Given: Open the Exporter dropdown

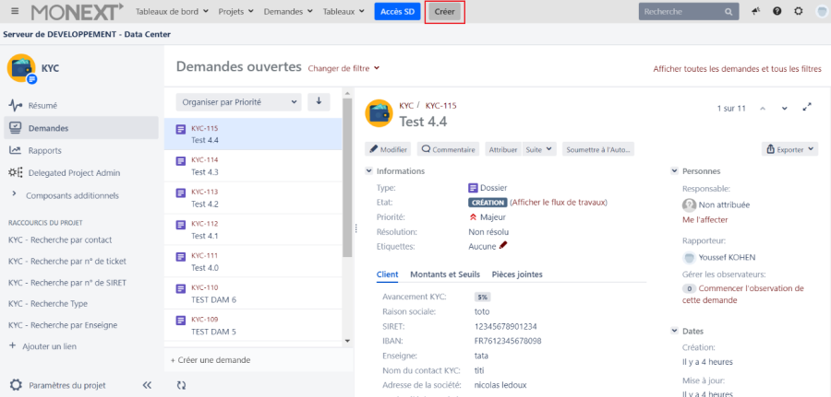Looking at the screenshot, I should (x=790, y=148).
